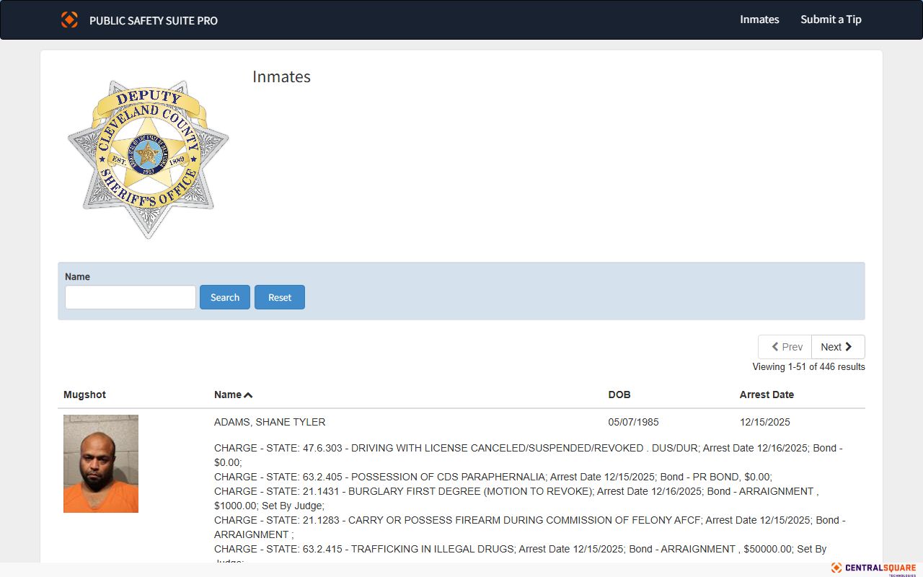
Task: Click the DOB value 05/07/1985
Action: [634, 422]
